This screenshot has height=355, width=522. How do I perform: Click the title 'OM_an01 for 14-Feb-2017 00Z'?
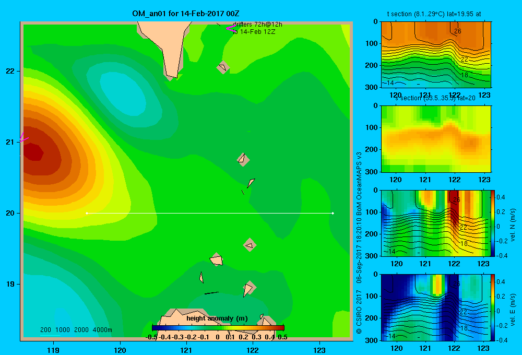click(x=185, y=14)
